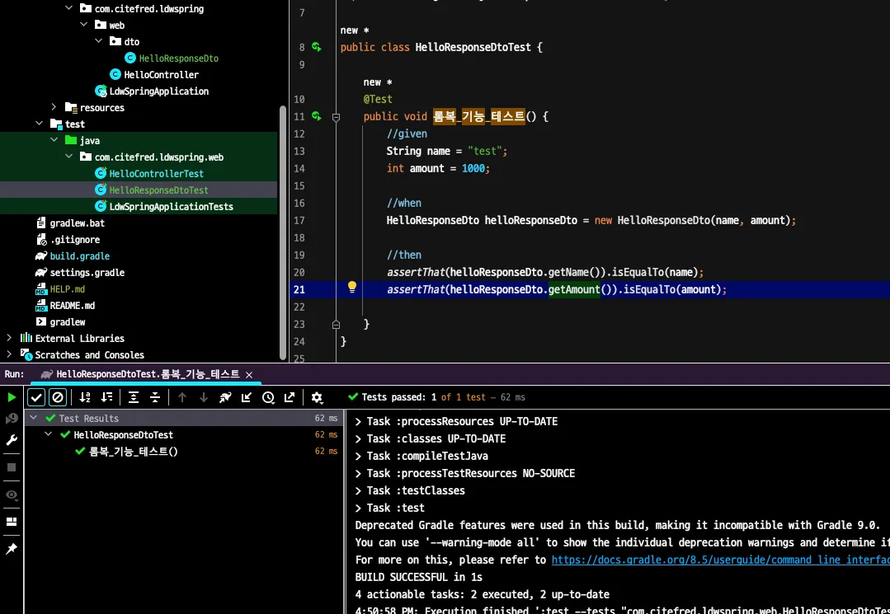Screen dimensions: 890x614
Task: Pin the Run tab with pin icon
Action: pyautogui.click(x=12, y=549)
